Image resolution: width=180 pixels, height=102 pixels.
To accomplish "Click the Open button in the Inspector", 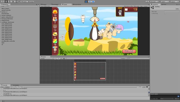I will 177,9.
